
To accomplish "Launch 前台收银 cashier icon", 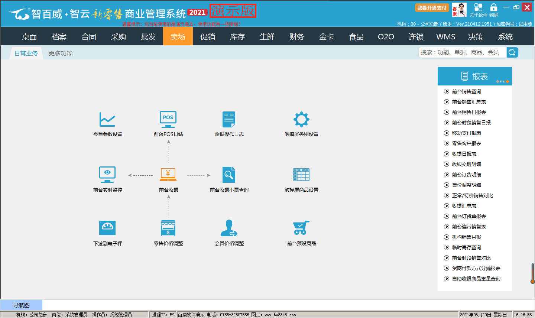I will coord(168,175).
